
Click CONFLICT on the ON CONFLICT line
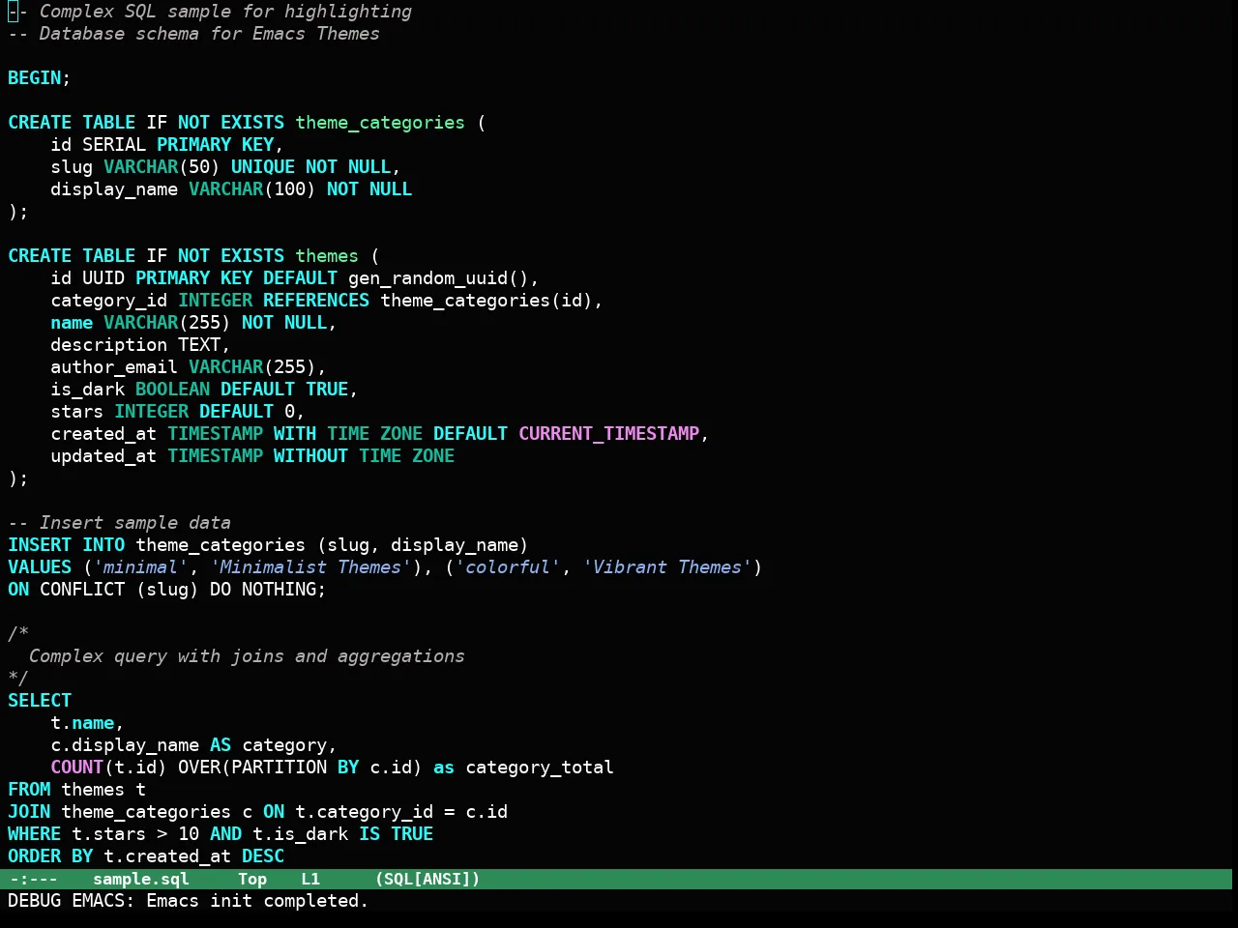pos(82,590)
